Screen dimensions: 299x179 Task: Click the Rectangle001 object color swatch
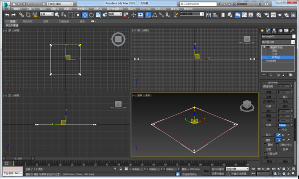pyautogui.click(x=294, y=36)
